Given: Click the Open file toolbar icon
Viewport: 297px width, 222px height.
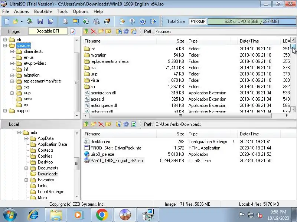Looking at the screenshot, I should [16, 21].
